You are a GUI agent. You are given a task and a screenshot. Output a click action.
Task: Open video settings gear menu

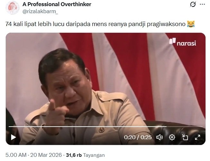click(x=172, y=137)
